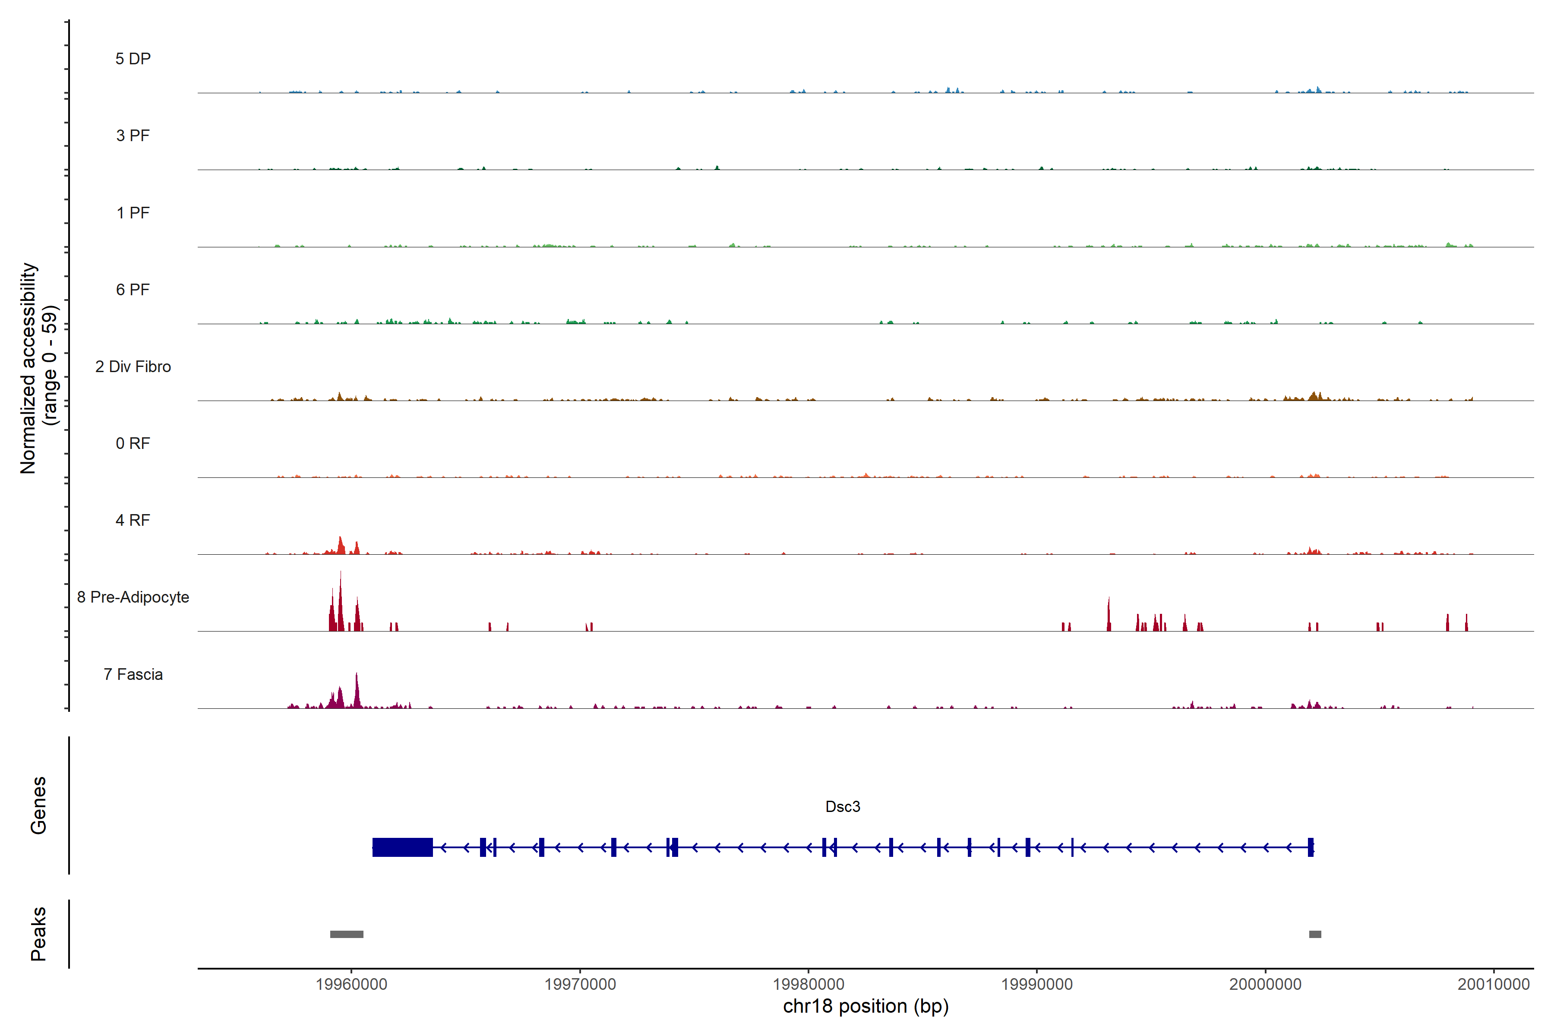
Task: Click the 19980000 axis tick label
Action: [809, 984]
